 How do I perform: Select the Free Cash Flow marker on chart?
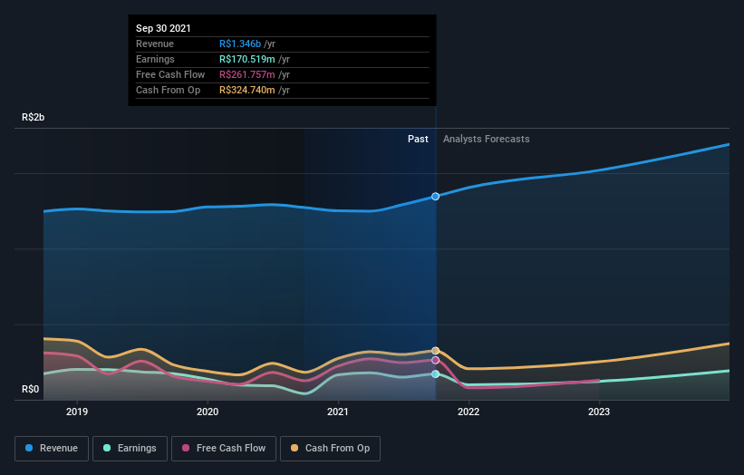point(435,360)
